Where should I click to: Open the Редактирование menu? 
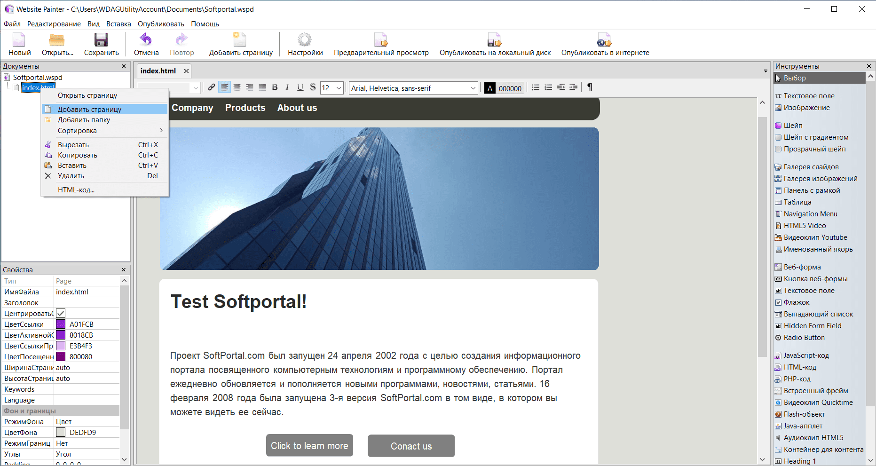click(54, 24)
